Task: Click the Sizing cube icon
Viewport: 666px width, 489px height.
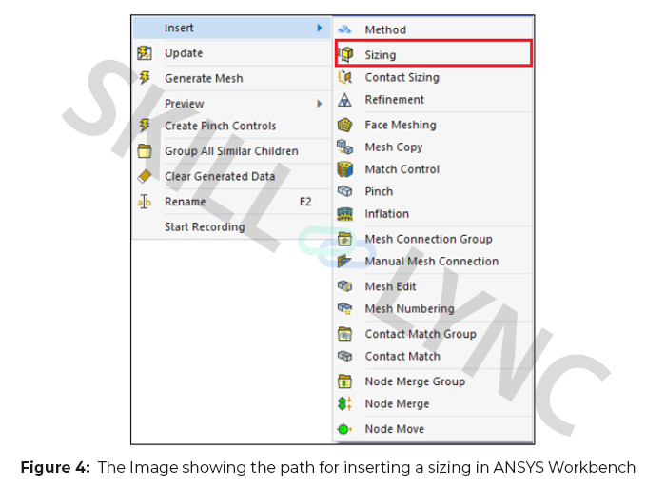Action: (x=345, y=54)
